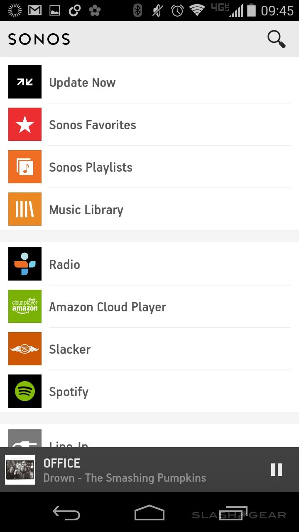Tap the green Spotify logo icon
This screenshot has width=299, height=532.
pos(25,391)
